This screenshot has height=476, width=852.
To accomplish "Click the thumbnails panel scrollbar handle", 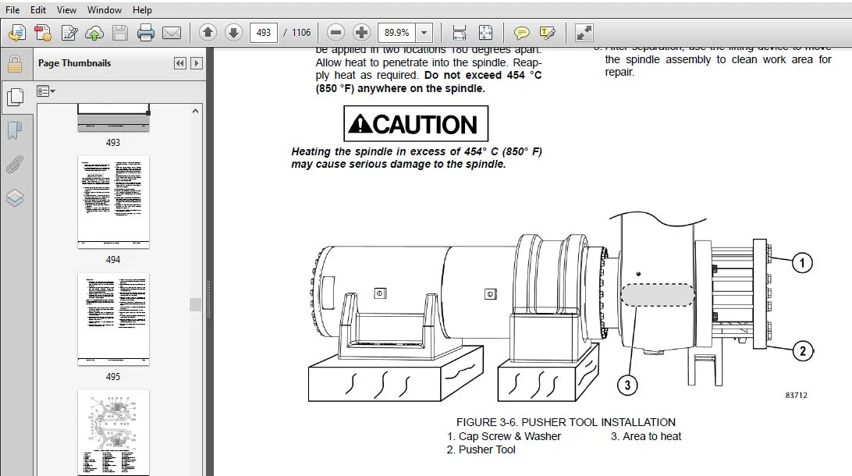I will click(x=195, y=304).
